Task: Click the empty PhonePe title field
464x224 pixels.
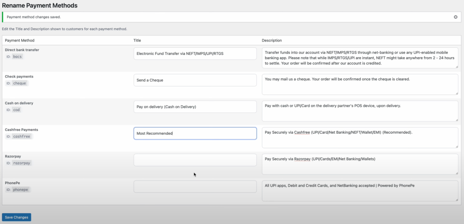Action: point(195,187)
